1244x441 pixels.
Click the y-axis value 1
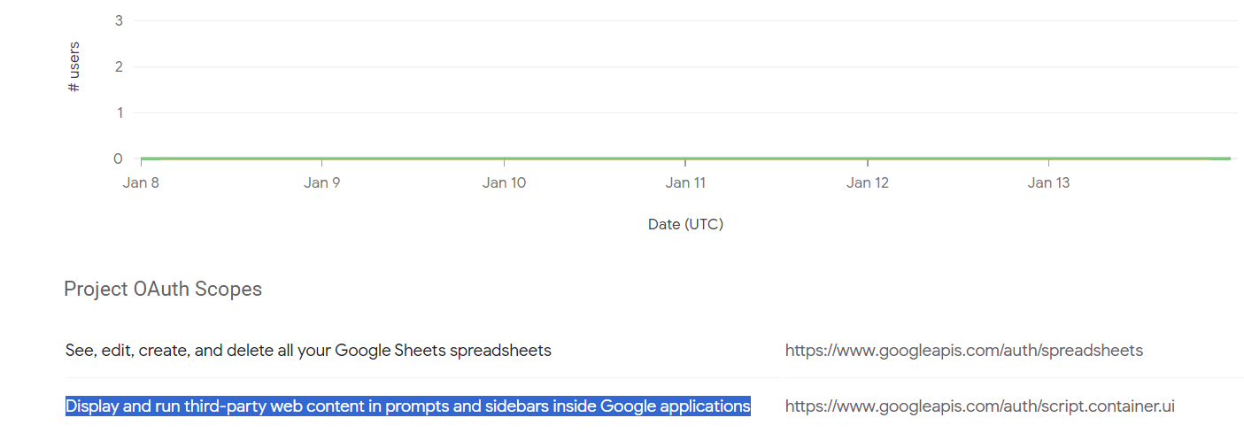(119, 112)
